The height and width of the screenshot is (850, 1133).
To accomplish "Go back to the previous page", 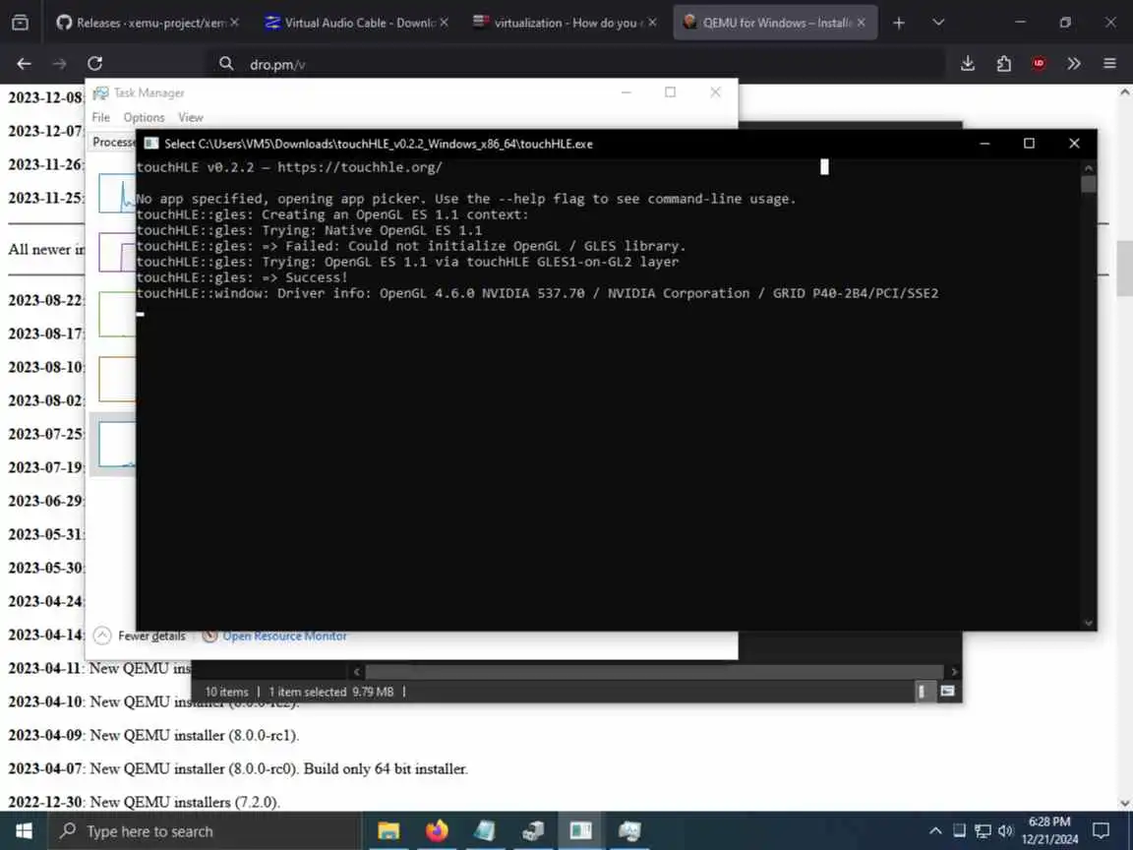I will 24,64.
